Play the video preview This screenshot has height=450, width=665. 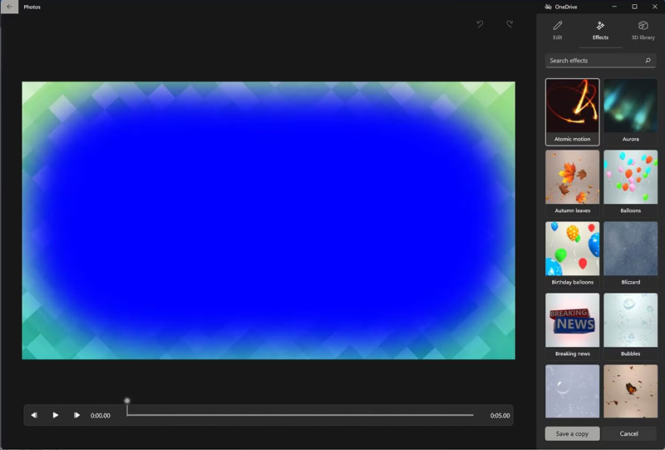click(56, 415)
